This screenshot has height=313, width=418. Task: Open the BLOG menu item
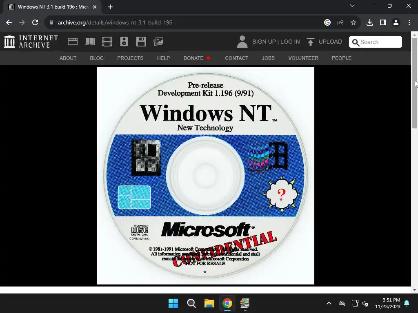pos(97,58)
